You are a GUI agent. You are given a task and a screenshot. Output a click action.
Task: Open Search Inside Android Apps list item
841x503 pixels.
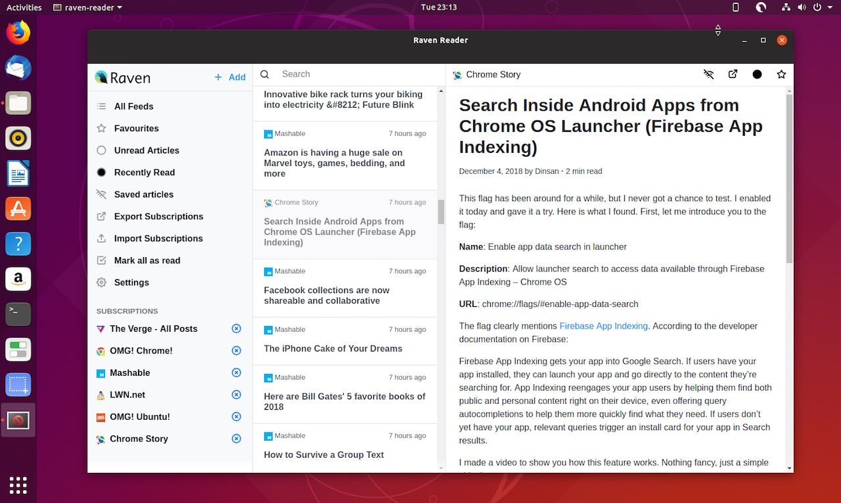345,225
